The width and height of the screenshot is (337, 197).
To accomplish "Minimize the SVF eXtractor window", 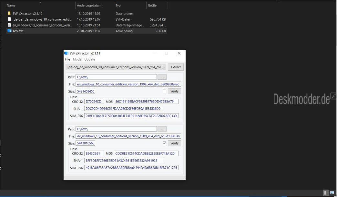I will point(154,53).
